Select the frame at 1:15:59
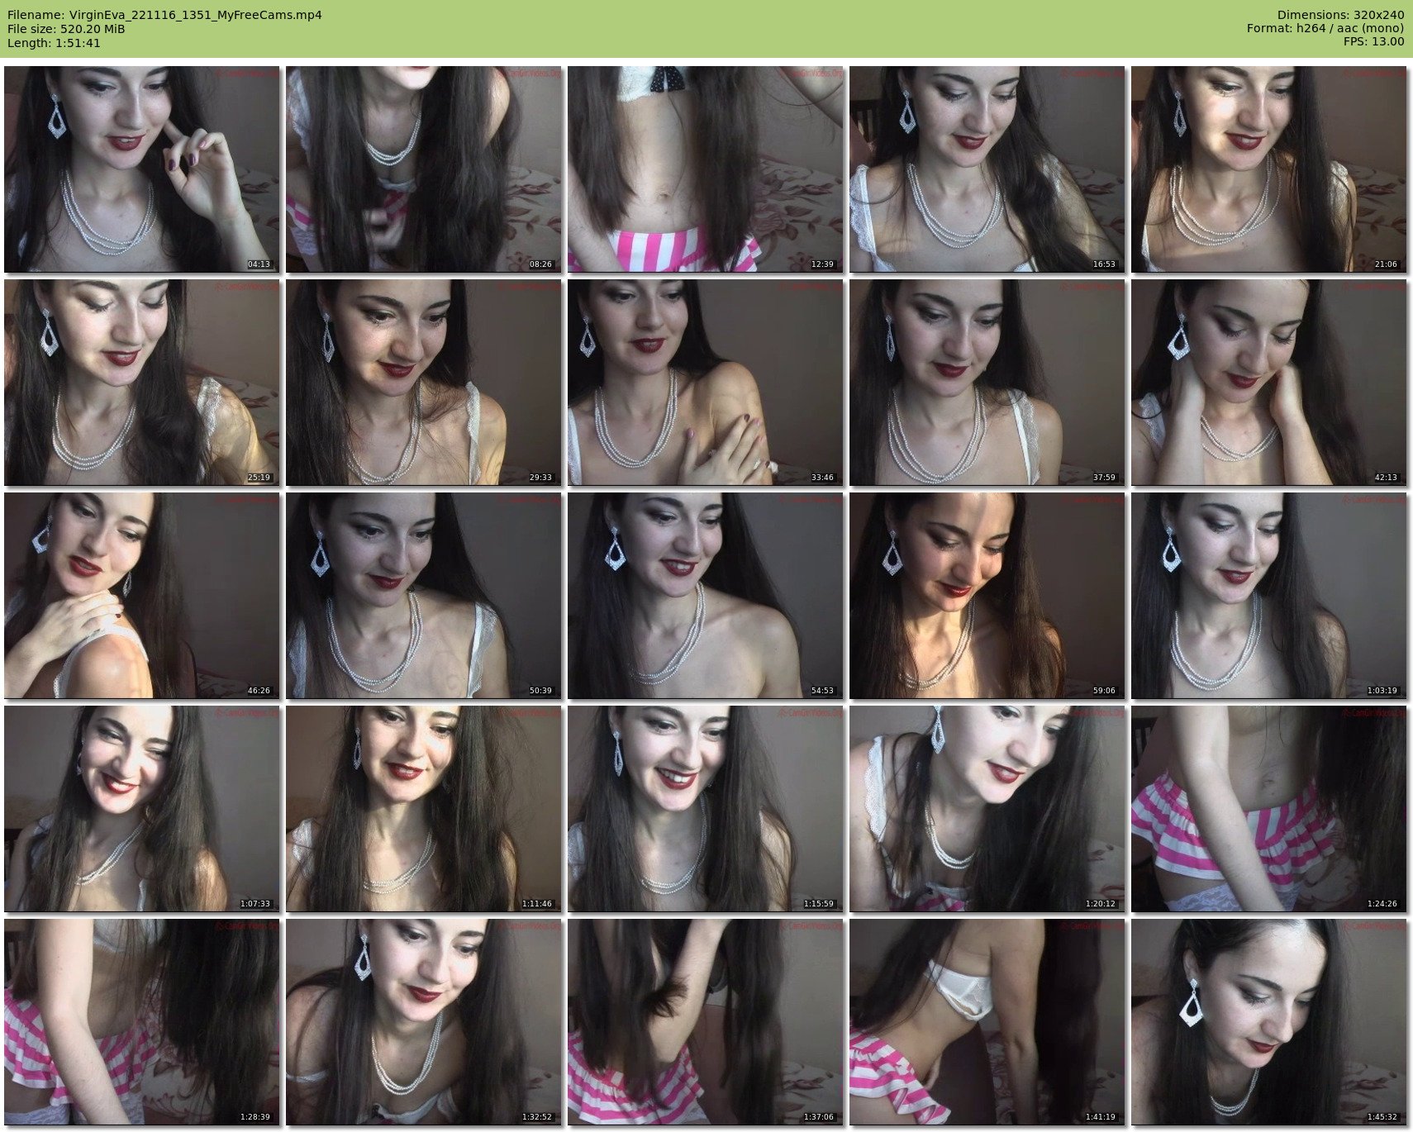Screen dimensions: 1413x1132 705,808
